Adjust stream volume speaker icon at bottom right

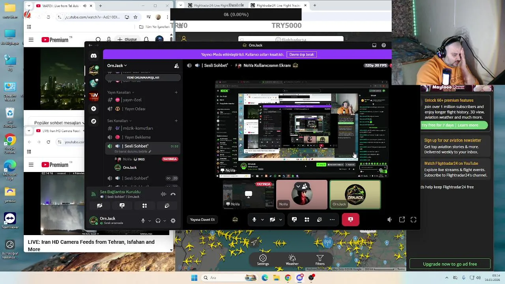[389, 220]
